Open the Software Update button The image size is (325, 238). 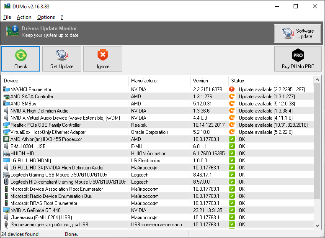pyautogui.click(x=298, y=33)
